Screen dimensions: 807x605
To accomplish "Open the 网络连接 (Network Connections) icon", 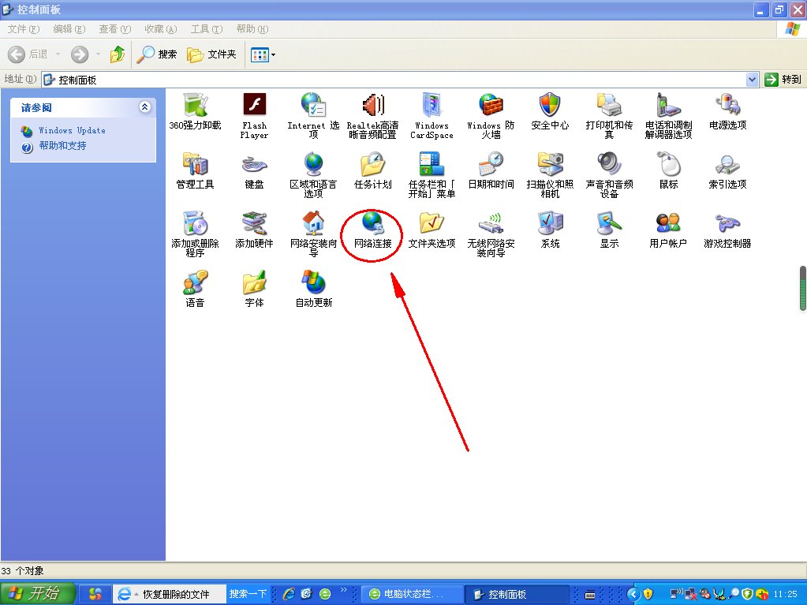I will click(x=372, y=225).
